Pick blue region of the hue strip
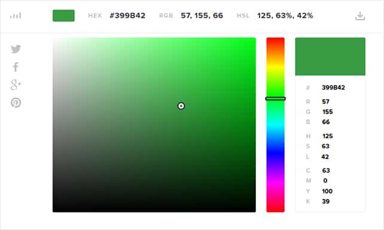The width and height of the screenshot is (384, 230). 276,153
